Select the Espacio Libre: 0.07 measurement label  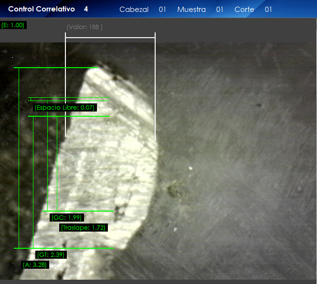pos(64,108)
